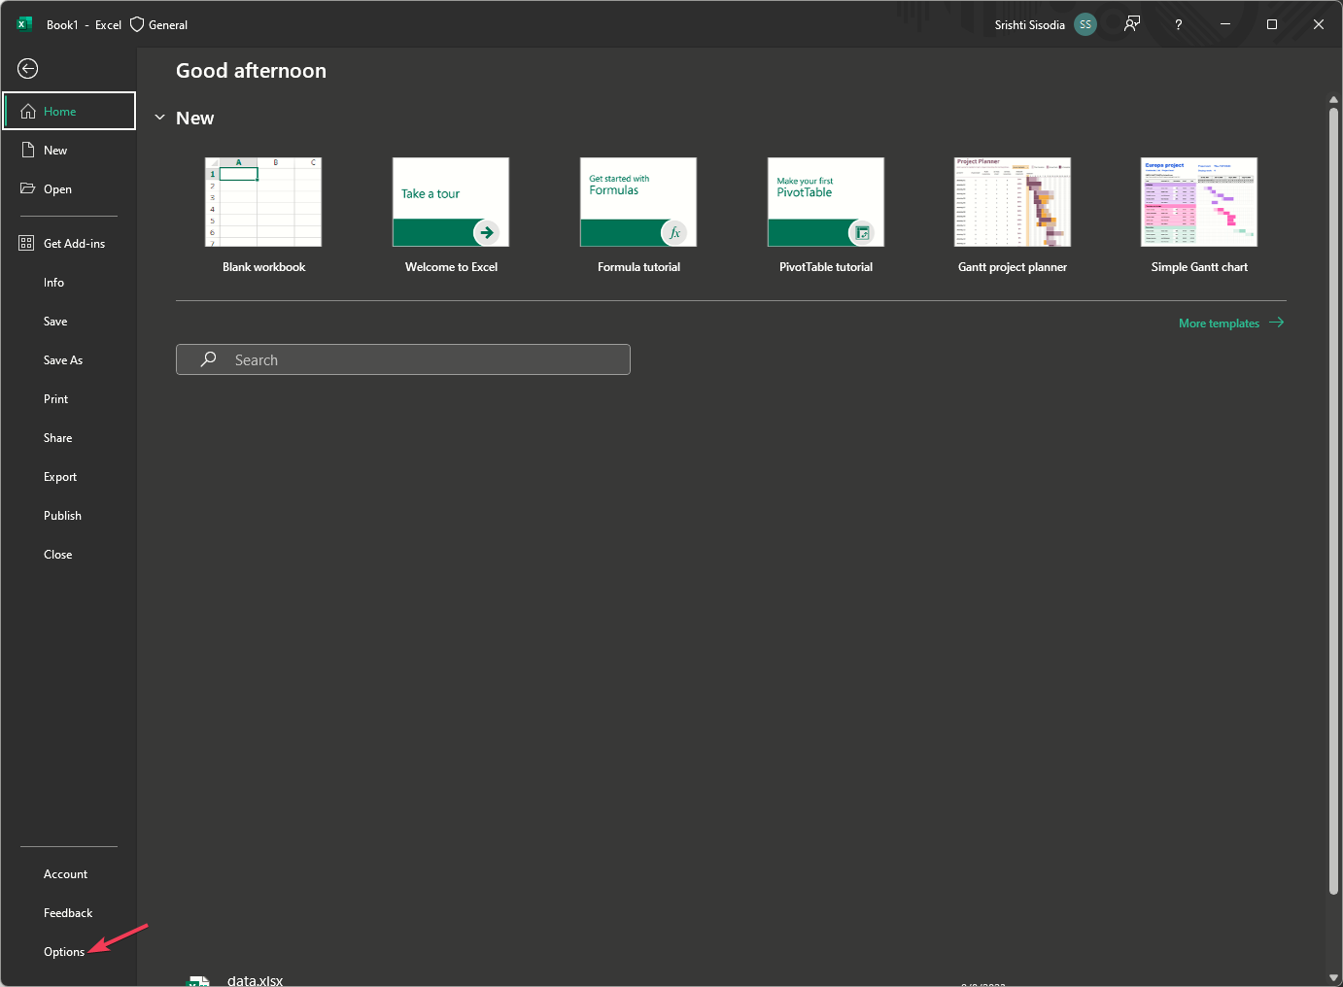Click the back arrow to exit backstage view
Viewport: 1343px width, 987px height.
pos(27,68)
